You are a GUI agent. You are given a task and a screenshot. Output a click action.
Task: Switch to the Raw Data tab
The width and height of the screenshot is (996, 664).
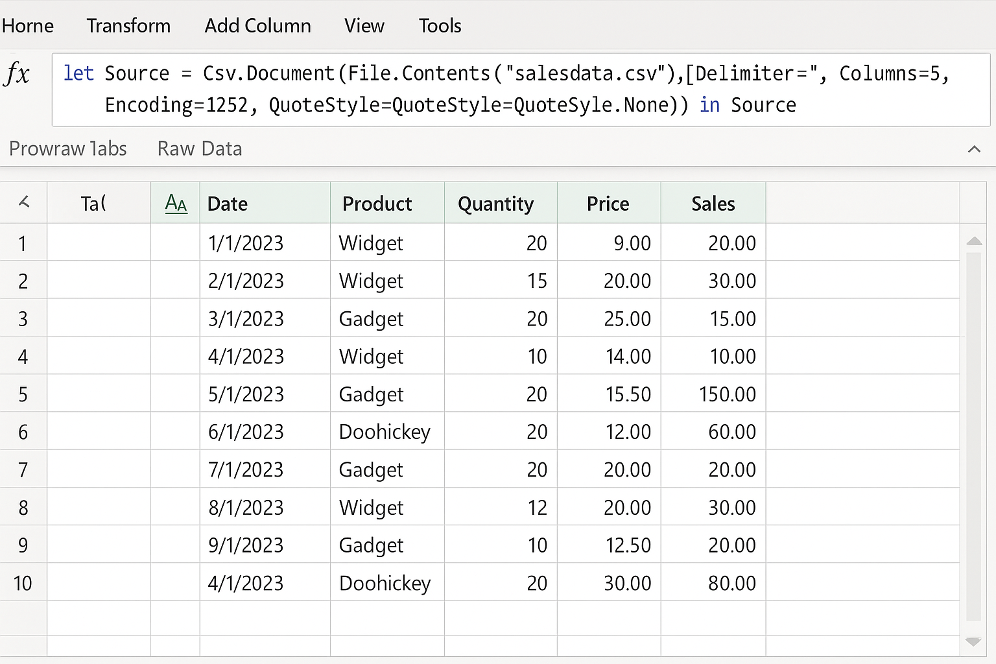(200, 148)
